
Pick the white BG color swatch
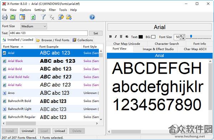[153, 37]
